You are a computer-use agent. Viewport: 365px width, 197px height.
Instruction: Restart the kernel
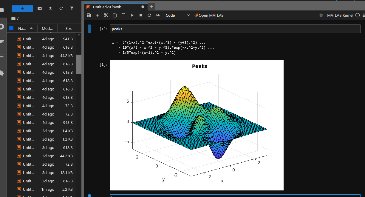149,15
